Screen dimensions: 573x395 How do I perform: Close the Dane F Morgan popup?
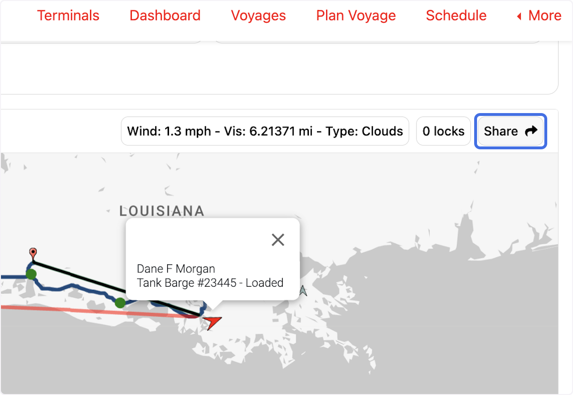tap(278, 240)
